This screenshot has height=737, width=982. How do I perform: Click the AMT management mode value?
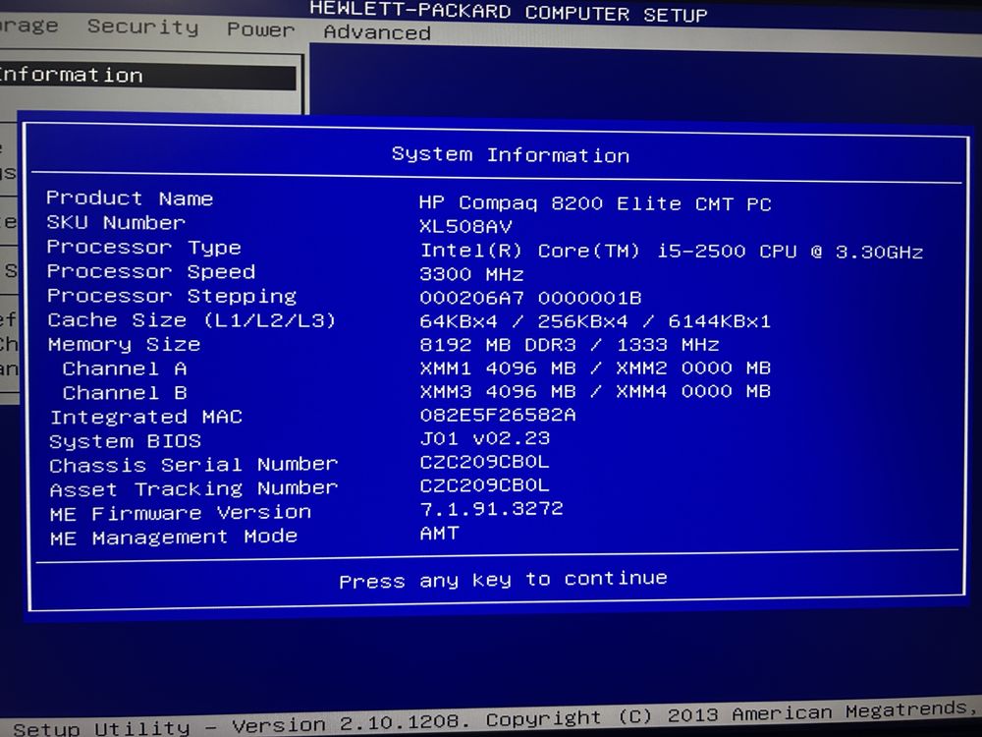tap(440, 534)
